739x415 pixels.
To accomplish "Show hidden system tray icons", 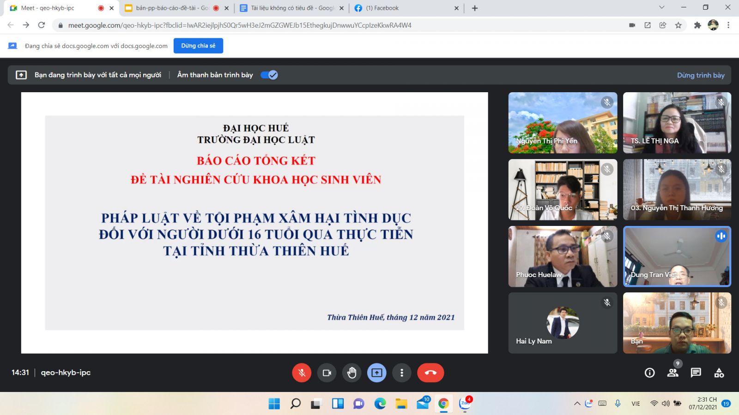I will pos(577,403).
